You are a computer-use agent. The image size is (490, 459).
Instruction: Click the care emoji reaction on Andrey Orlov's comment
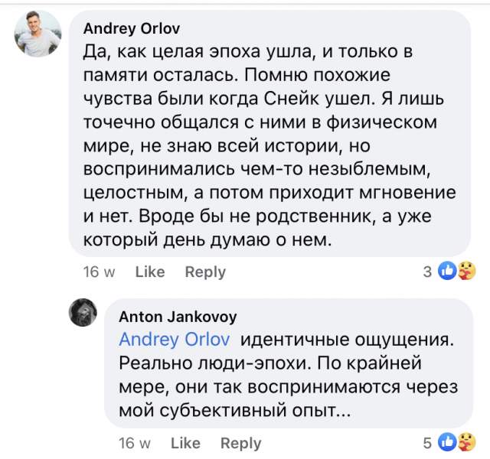pos(466,271)
